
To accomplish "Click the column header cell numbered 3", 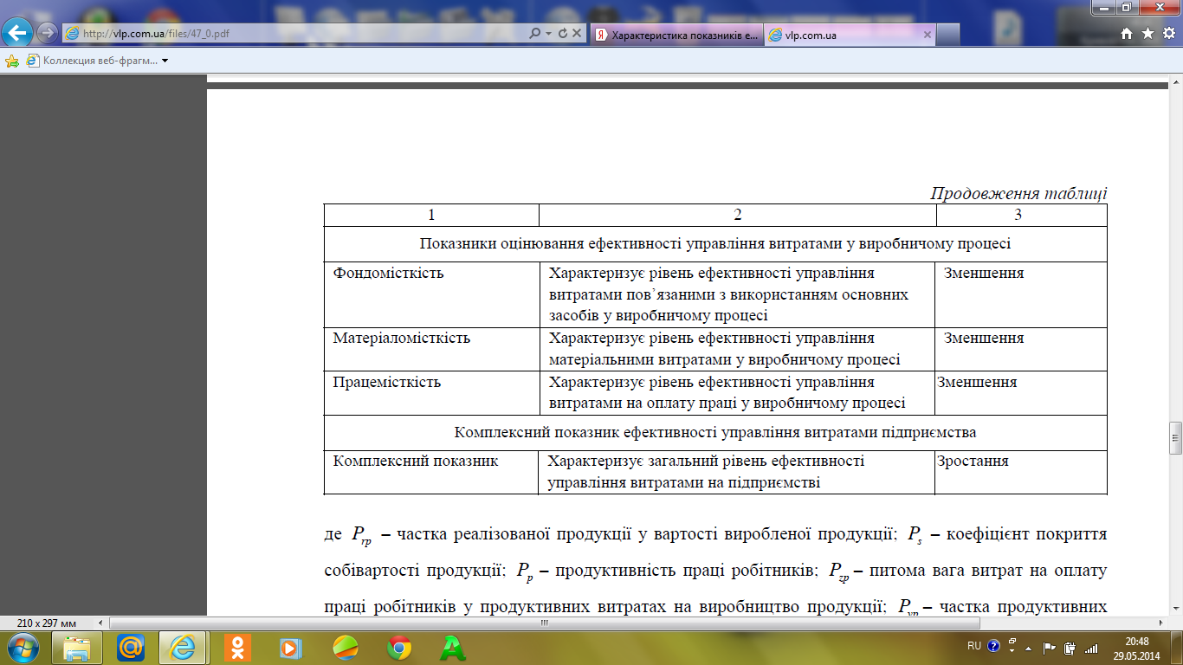I will [1022, 215].
